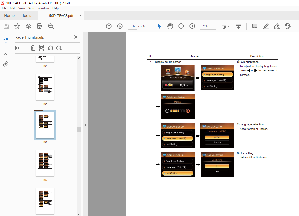
Task: Open thumbnail options dropdown menu
Action: (x=19, y=48)
